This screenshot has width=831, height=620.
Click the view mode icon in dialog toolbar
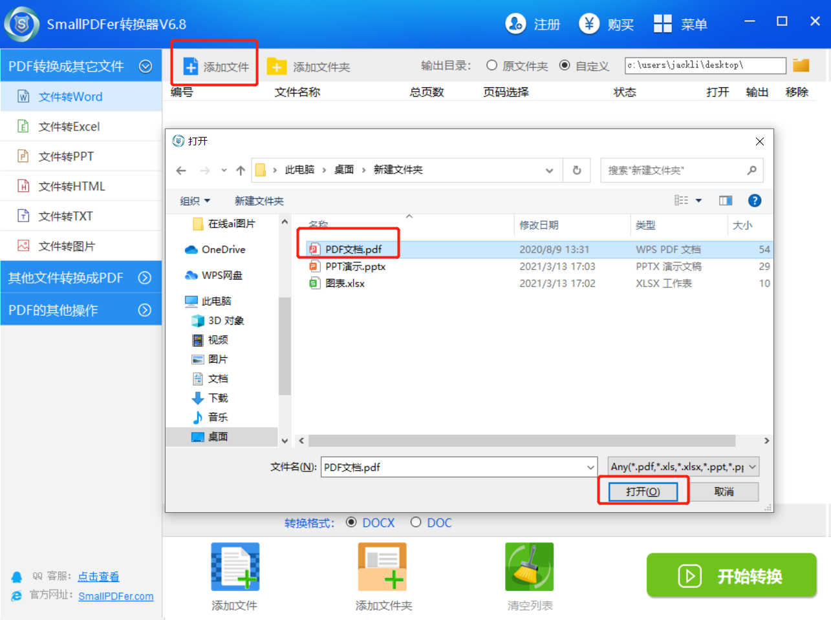[x=681, y=201]
